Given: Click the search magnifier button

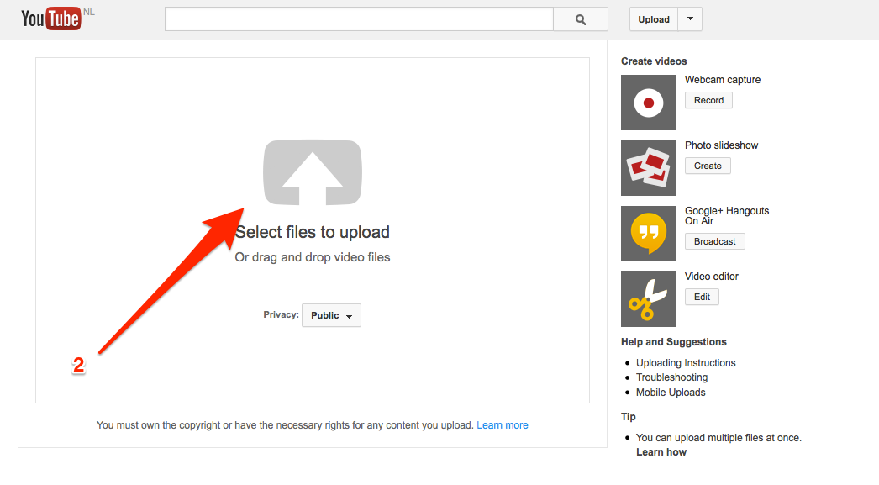Looking at the screenshot, I should 580,19.
